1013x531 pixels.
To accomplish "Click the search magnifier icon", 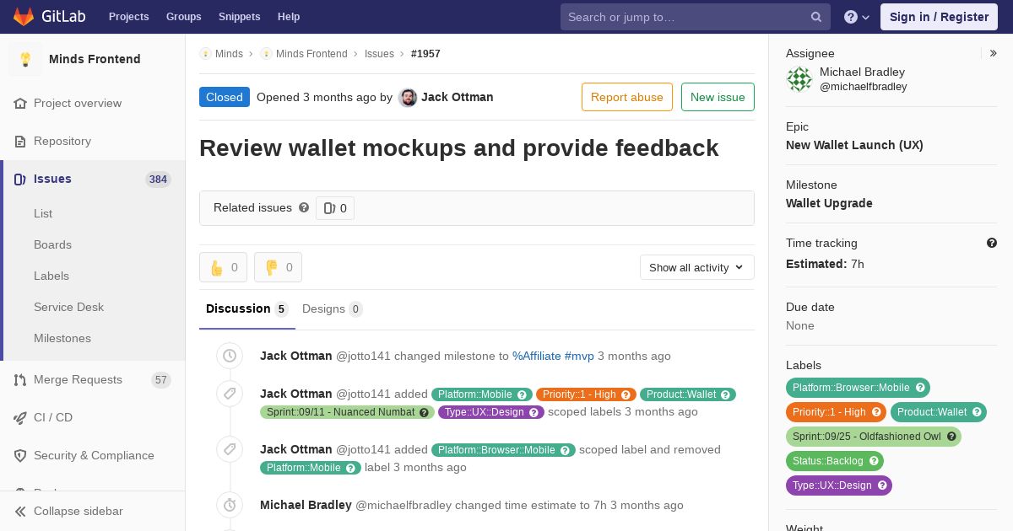I will click(x=816, y=17).
